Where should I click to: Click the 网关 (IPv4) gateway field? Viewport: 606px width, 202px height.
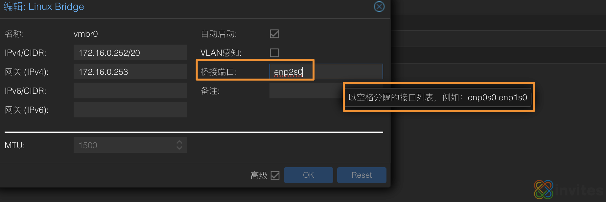(x=130, y=71)
